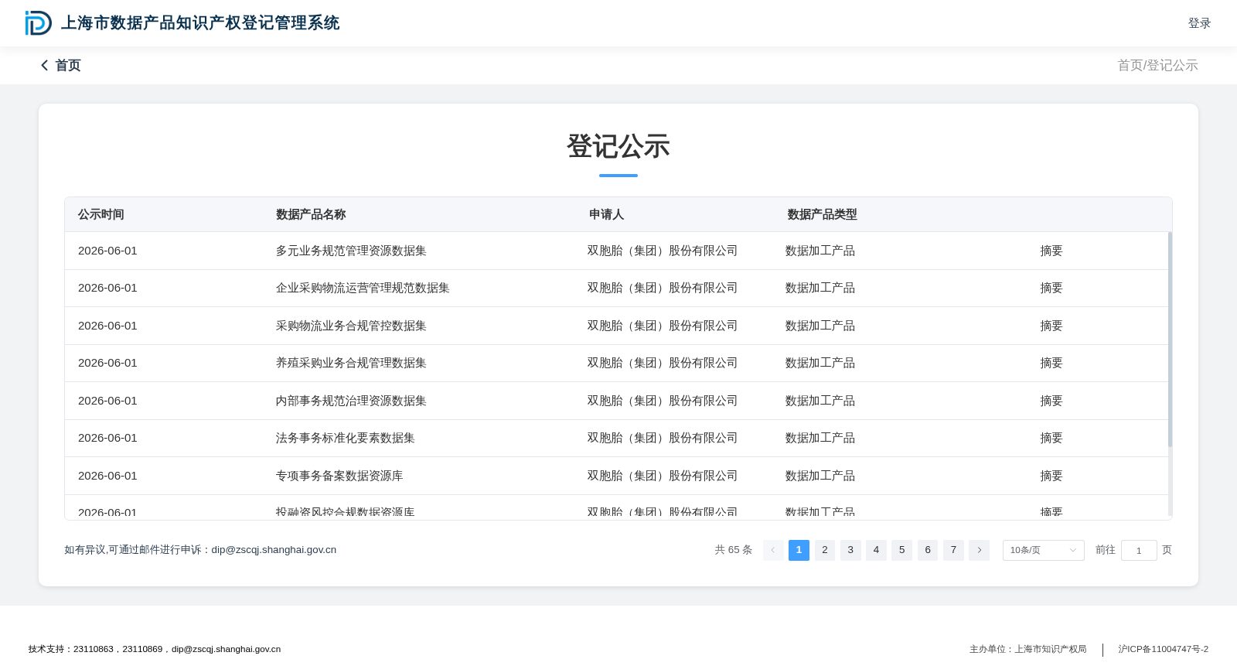Click the 前往 page number input field
This screenshot has width=1237, height=666.
pos(1139,550)
